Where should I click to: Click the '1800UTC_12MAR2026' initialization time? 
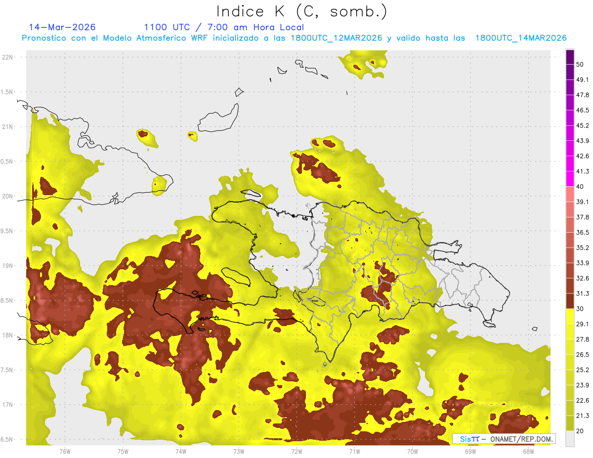337,38
